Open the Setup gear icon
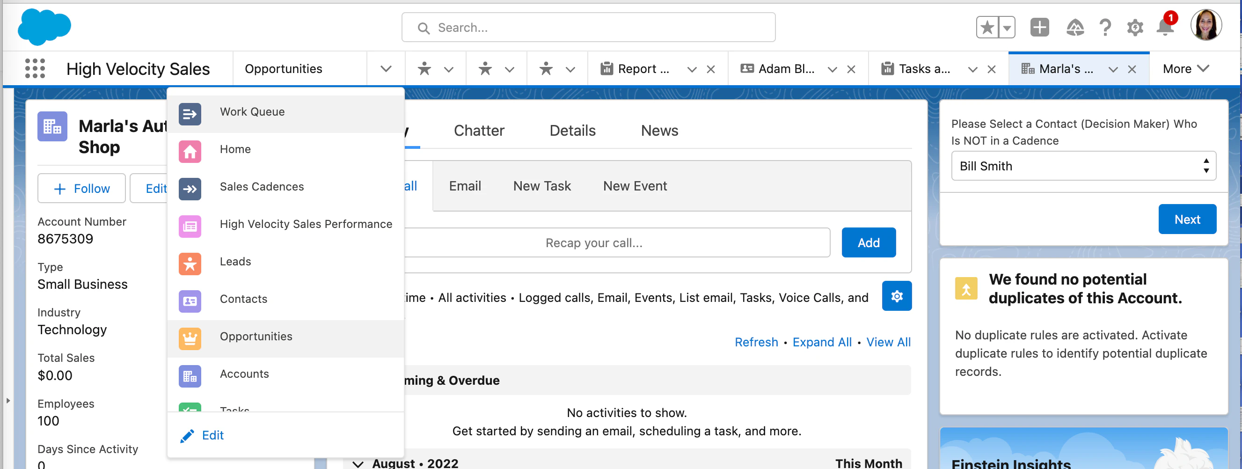The image size is (1242, 469). [x=1135, y=28]
